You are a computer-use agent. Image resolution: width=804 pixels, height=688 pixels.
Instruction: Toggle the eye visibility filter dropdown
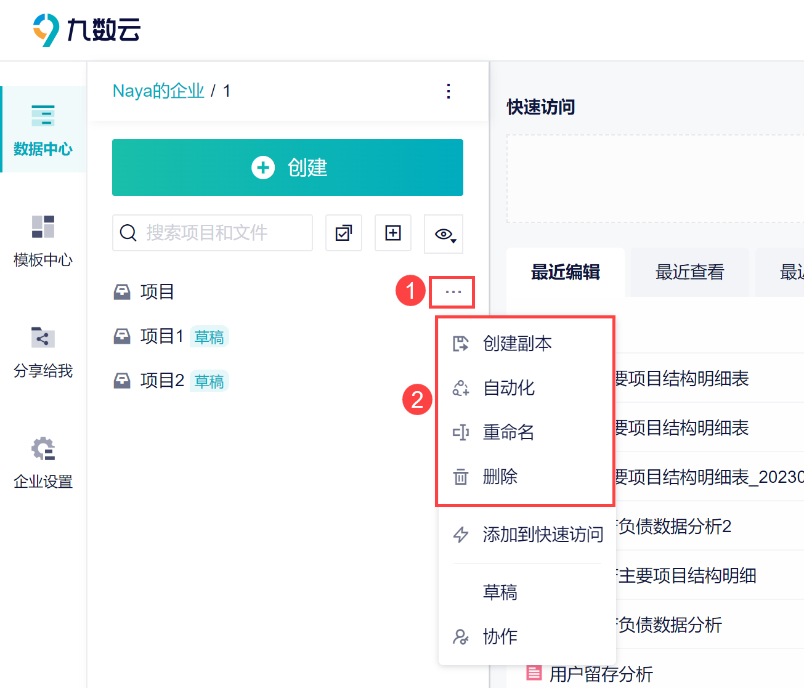pos(444,234)
